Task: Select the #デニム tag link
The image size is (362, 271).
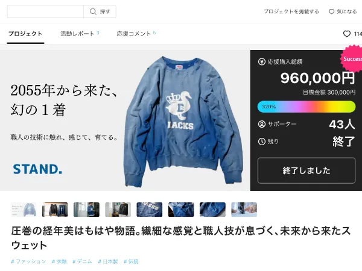Action: pos(82,261)
